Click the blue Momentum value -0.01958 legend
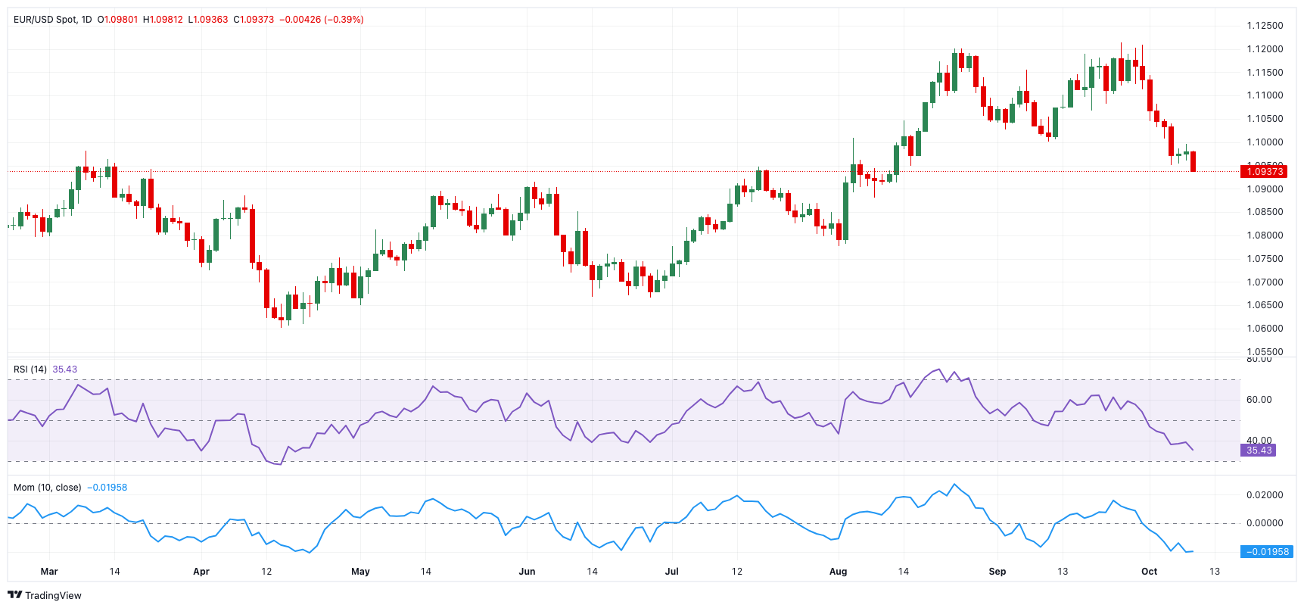 pos(107,488)
